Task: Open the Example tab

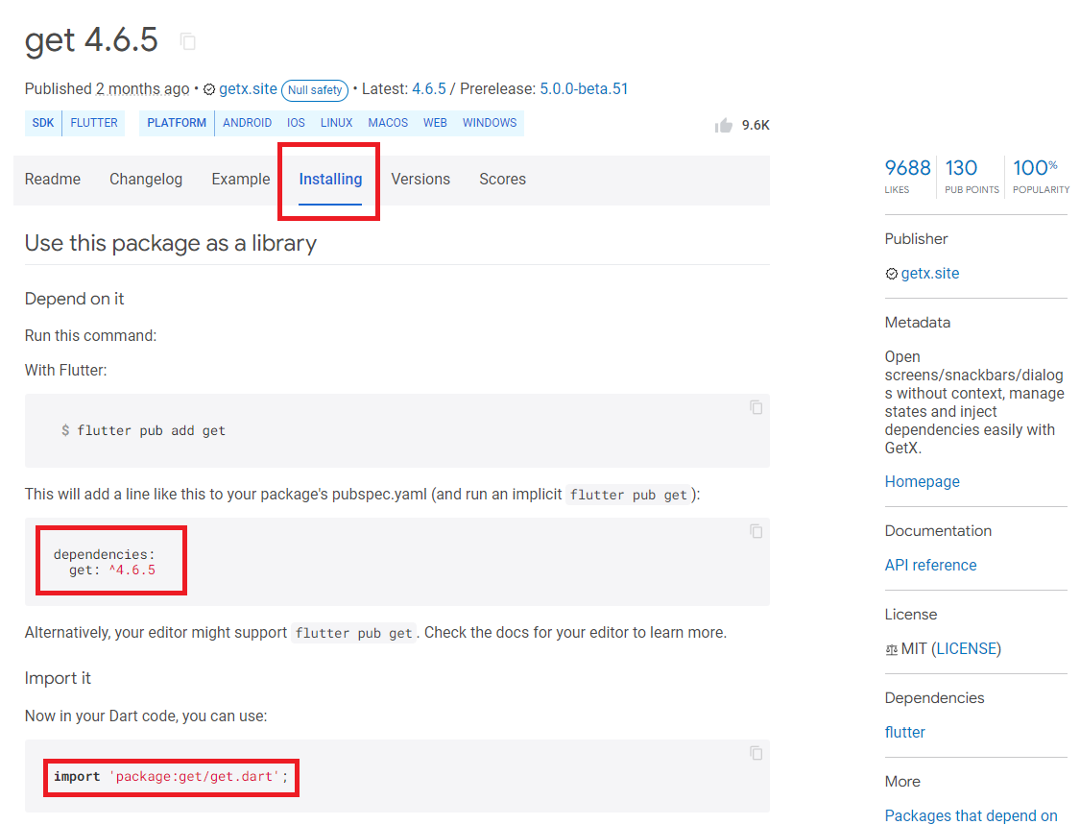Action: click(240, 180)
